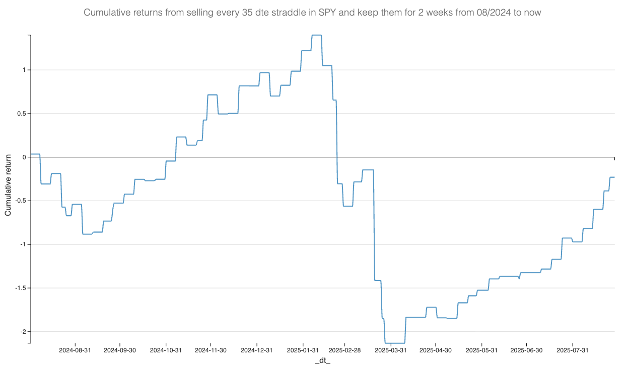The image size is (625, 373).
Task: Pick the 2025-06-30 x-axis tick label
Action: (x=527, y=350)
